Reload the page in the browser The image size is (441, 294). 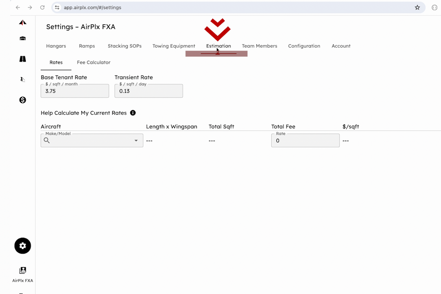42,7
